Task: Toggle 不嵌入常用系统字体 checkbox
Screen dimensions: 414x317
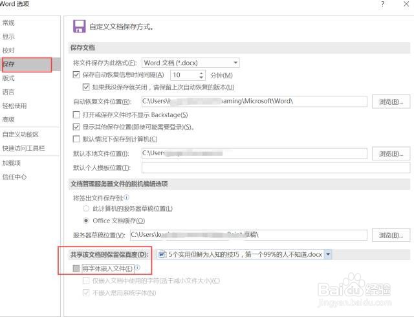Action: point(86,292)
